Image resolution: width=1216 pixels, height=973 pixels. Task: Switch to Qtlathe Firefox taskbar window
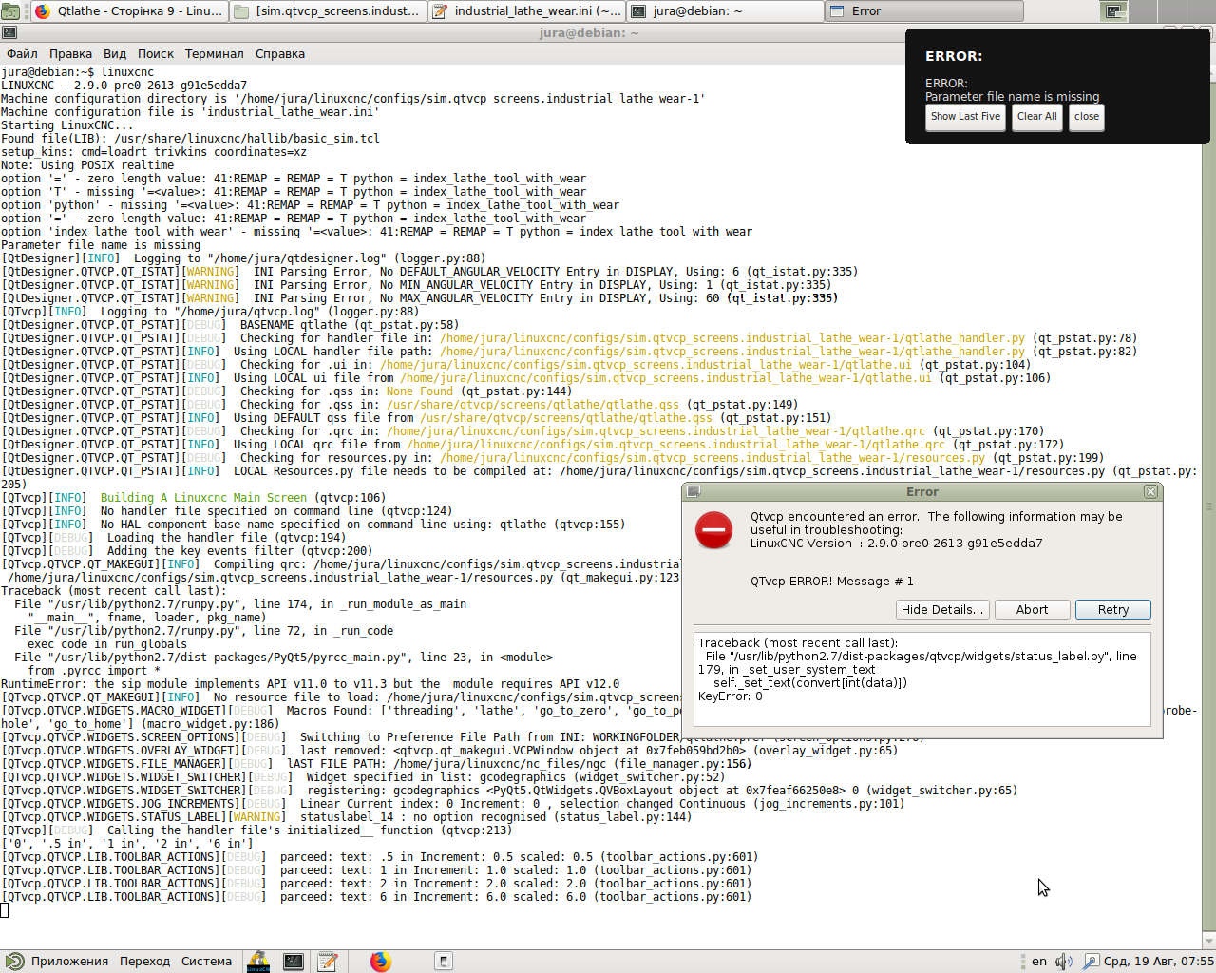129,11
